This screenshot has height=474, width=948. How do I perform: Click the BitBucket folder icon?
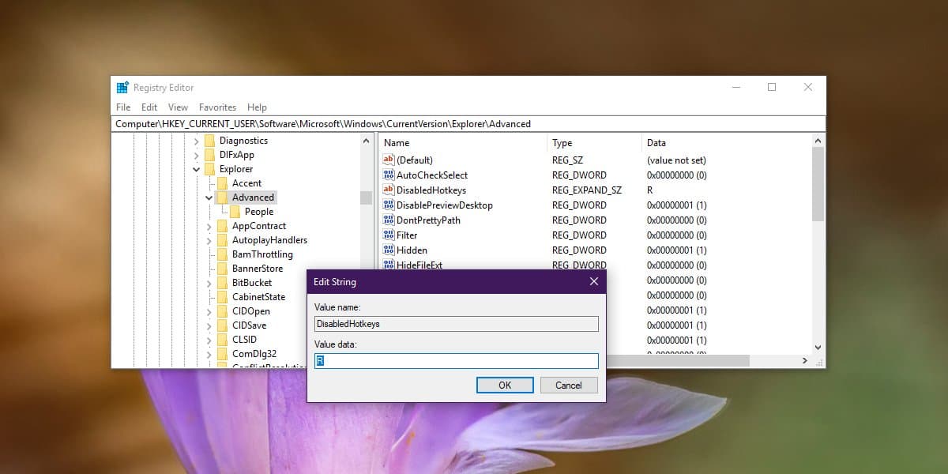[222, 283]
